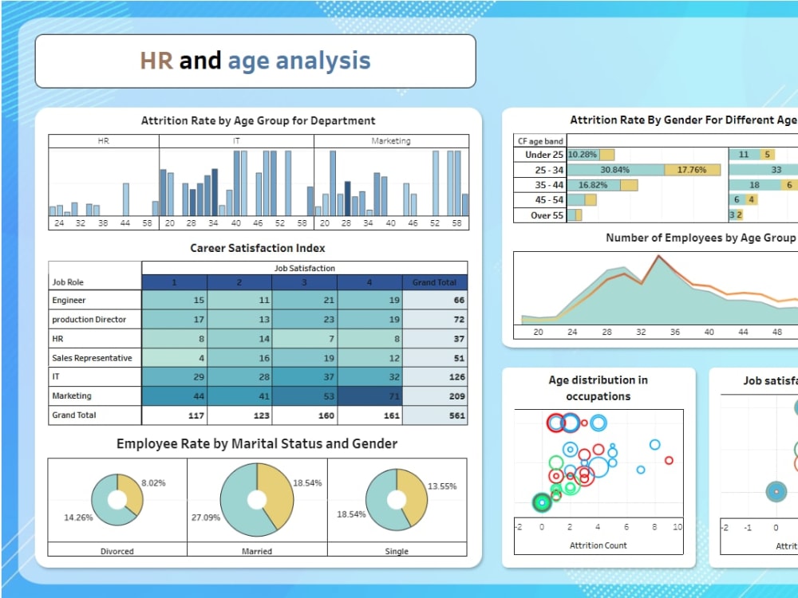Click the dashboard title HR and age analysis
The height and width of the screenshot is (598, 798).
(255, 60)
